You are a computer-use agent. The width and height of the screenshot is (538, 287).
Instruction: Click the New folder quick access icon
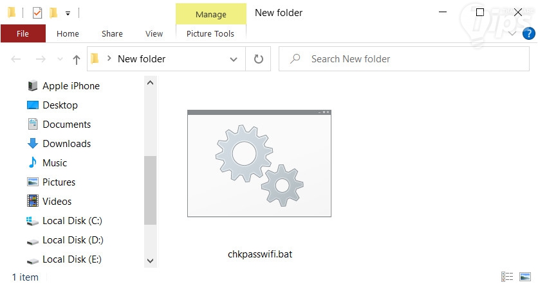point(54,12)
